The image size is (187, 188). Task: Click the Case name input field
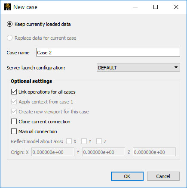[108, 52]
